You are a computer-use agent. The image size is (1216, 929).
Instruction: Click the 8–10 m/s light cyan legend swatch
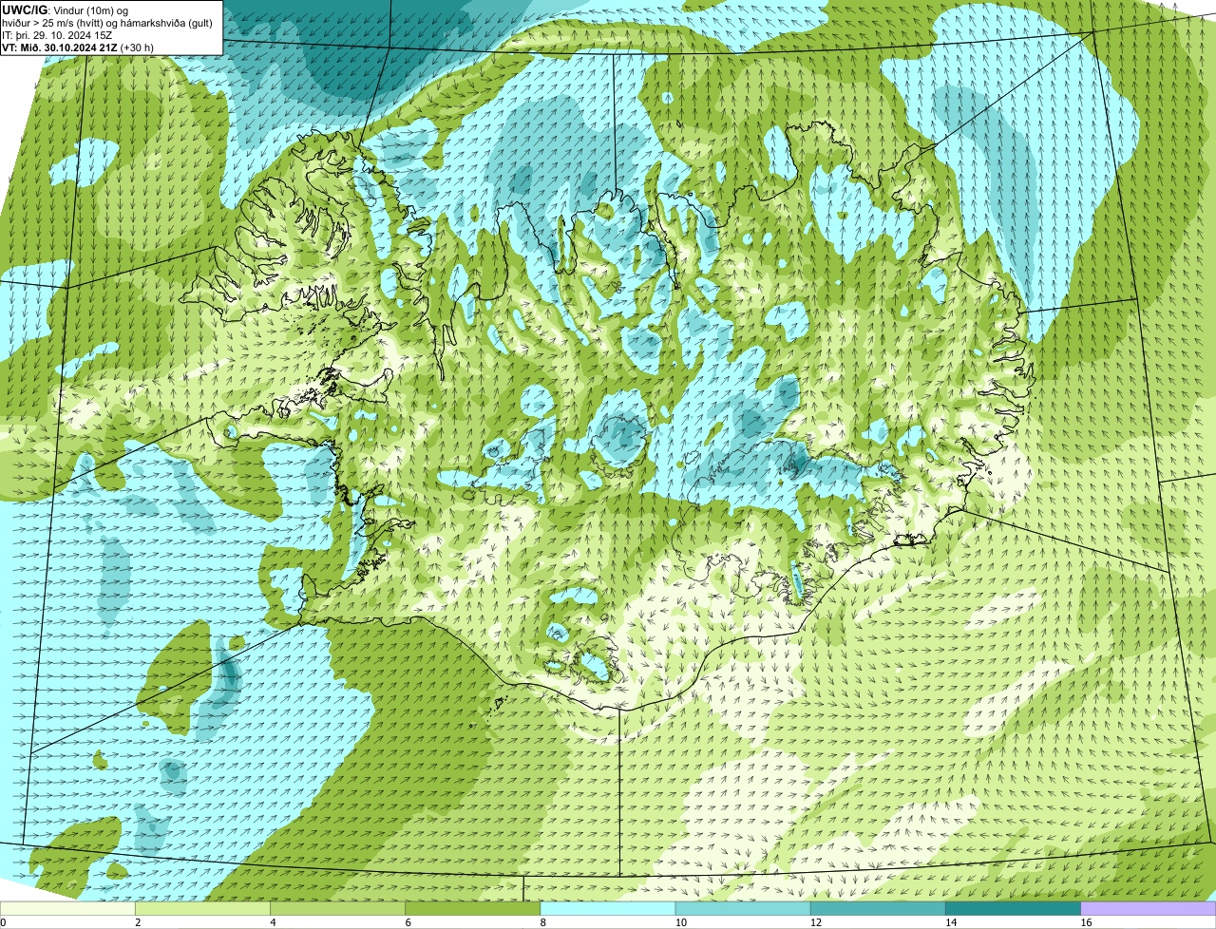click(x=608, y=908)
